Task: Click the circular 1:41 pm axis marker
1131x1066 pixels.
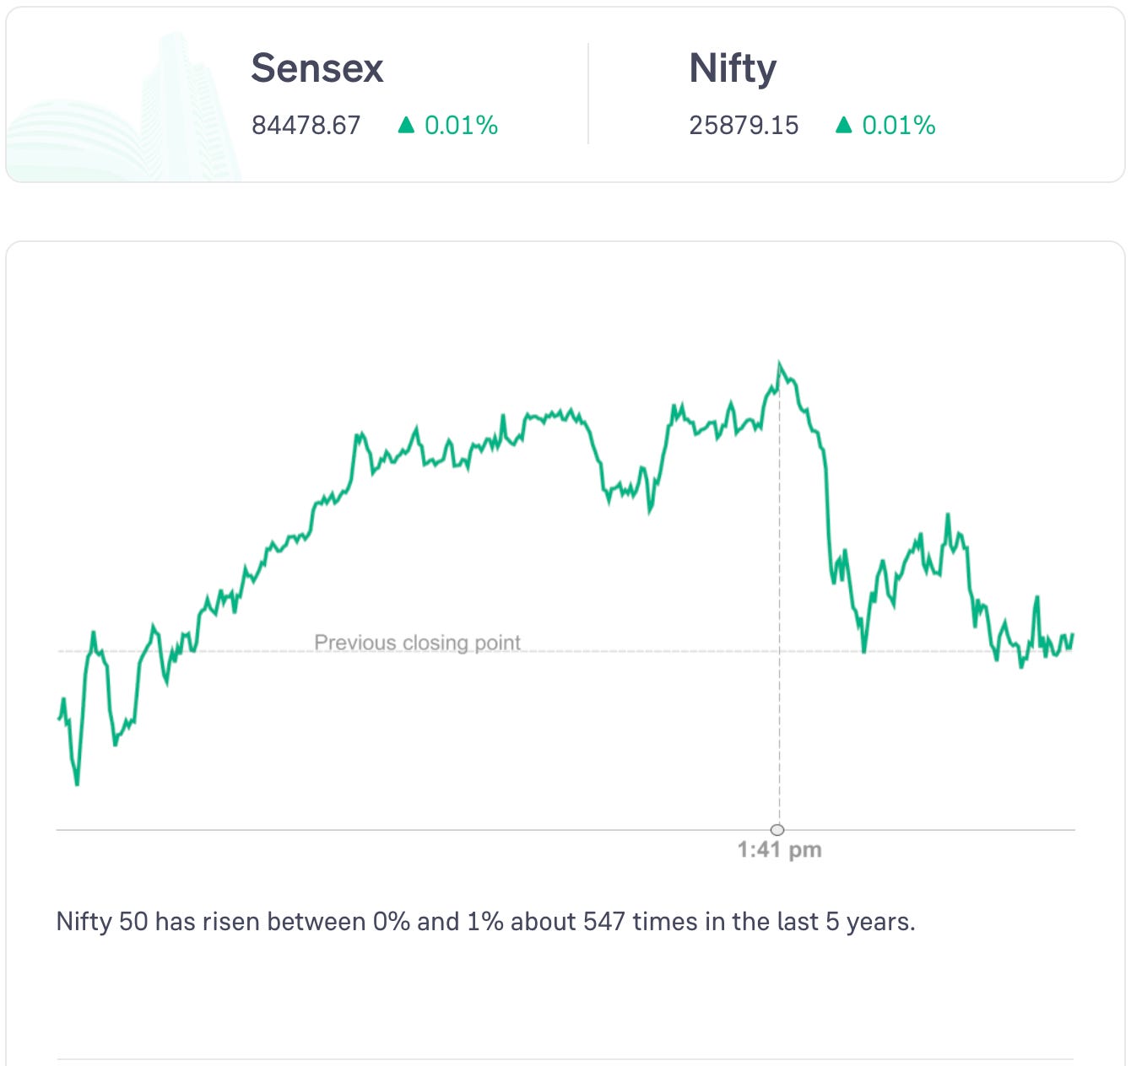Action: point(777,830)
